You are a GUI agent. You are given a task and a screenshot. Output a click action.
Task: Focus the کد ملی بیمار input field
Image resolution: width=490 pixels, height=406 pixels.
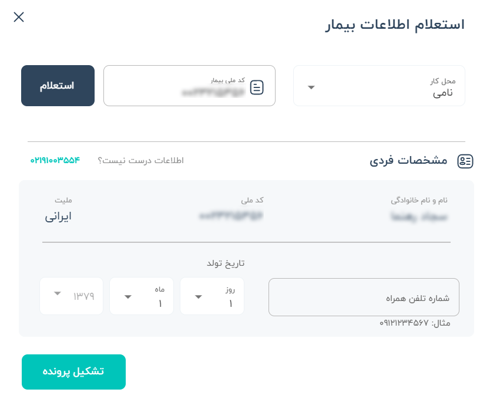click(x=189, y=86)
